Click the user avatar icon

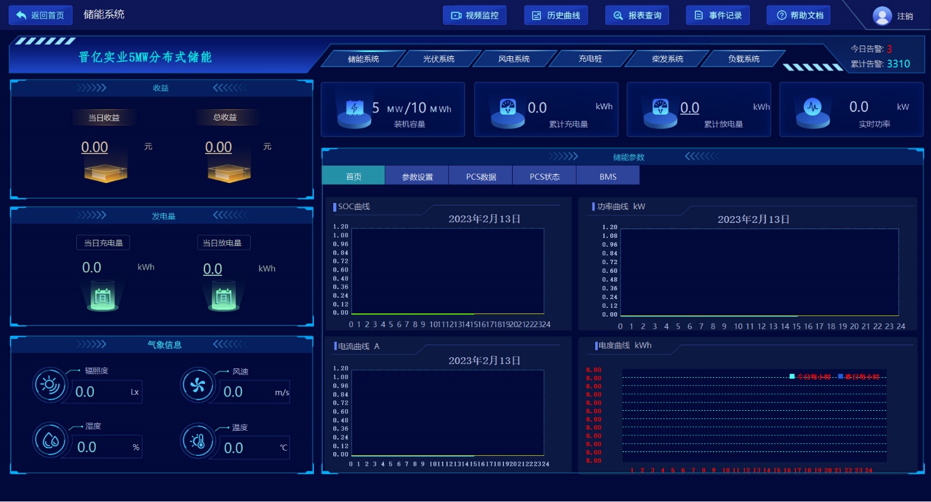882,16
